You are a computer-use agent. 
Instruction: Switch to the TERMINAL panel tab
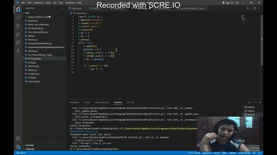(118, 102)
